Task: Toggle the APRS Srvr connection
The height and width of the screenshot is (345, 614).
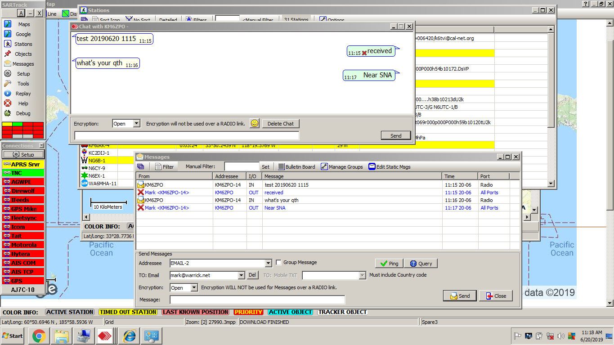Action: tap(23, 164)
